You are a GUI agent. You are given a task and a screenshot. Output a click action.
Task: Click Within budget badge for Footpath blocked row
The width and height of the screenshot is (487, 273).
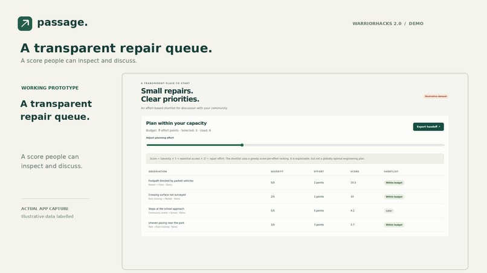point(394,183)
